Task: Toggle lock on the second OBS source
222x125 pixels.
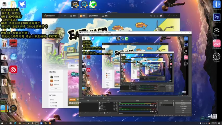Action: (x=116, y=104)
